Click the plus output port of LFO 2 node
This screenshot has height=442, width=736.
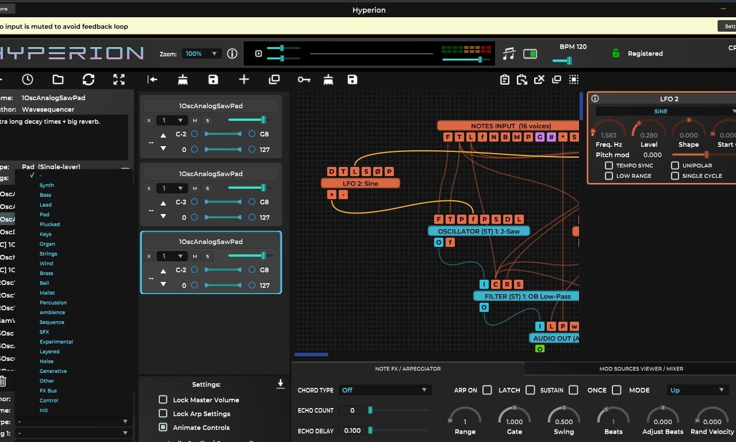click(x=332, y=195)
